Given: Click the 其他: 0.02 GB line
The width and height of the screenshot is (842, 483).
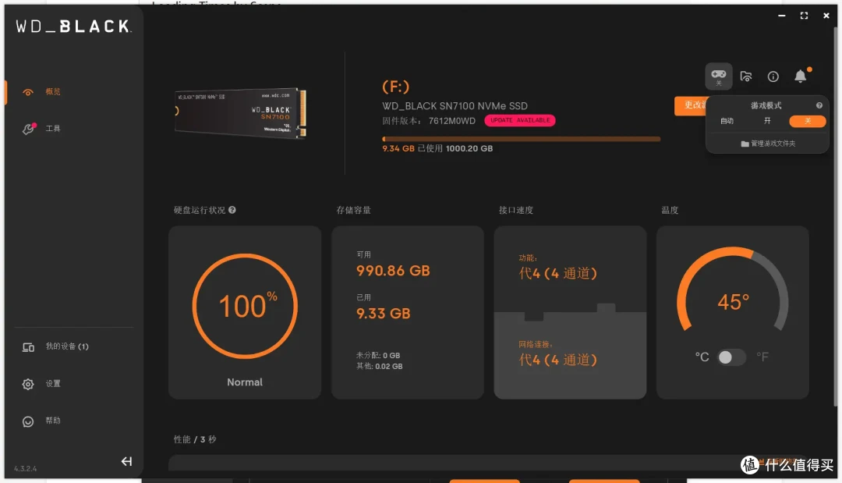Looking at the screenshot, I should [x=379, y=367].
